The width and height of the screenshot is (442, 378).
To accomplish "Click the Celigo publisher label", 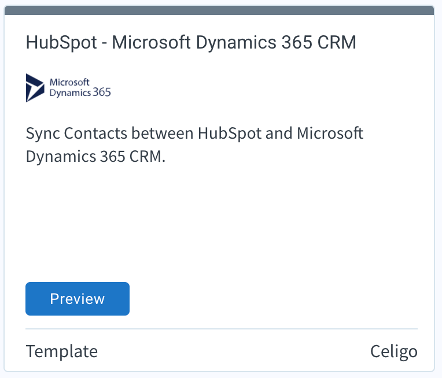I will tap(393, 351).
